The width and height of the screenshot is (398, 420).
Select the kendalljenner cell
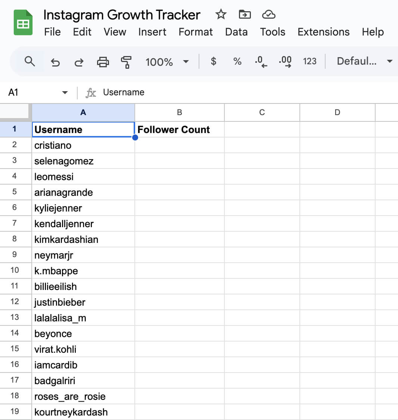point(83,224)
